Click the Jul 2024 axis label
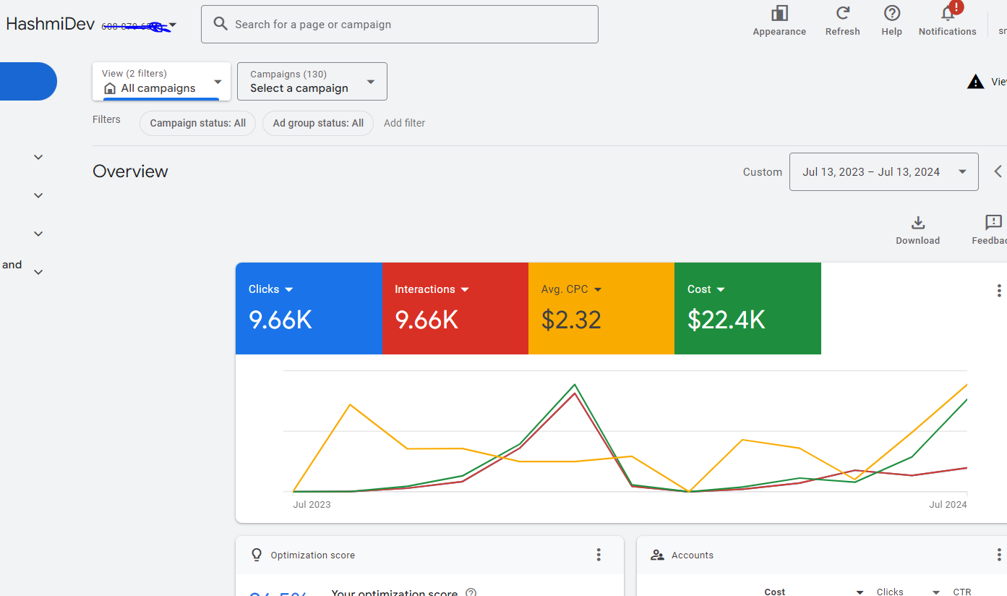 coord(948,504)
